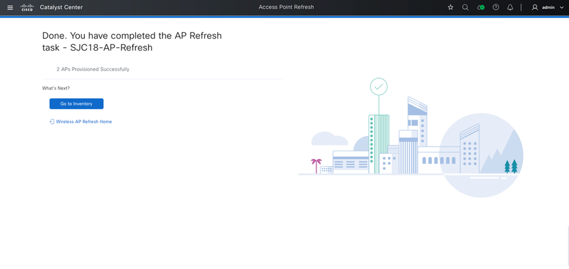Click the admin user profile icon
This screenshot has height=269, width=569.
[x=534, y=7]
